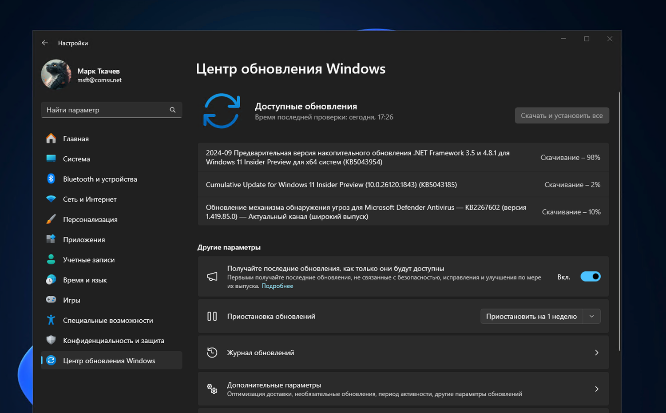Focus the Найти параметр search field
This screenshot has width=666, height=413.
pyautogui.click(x=111, y=110)
